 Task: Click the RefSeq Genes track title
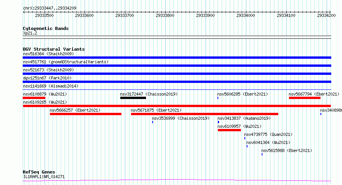pyautogui.click(x=39, y=172)
